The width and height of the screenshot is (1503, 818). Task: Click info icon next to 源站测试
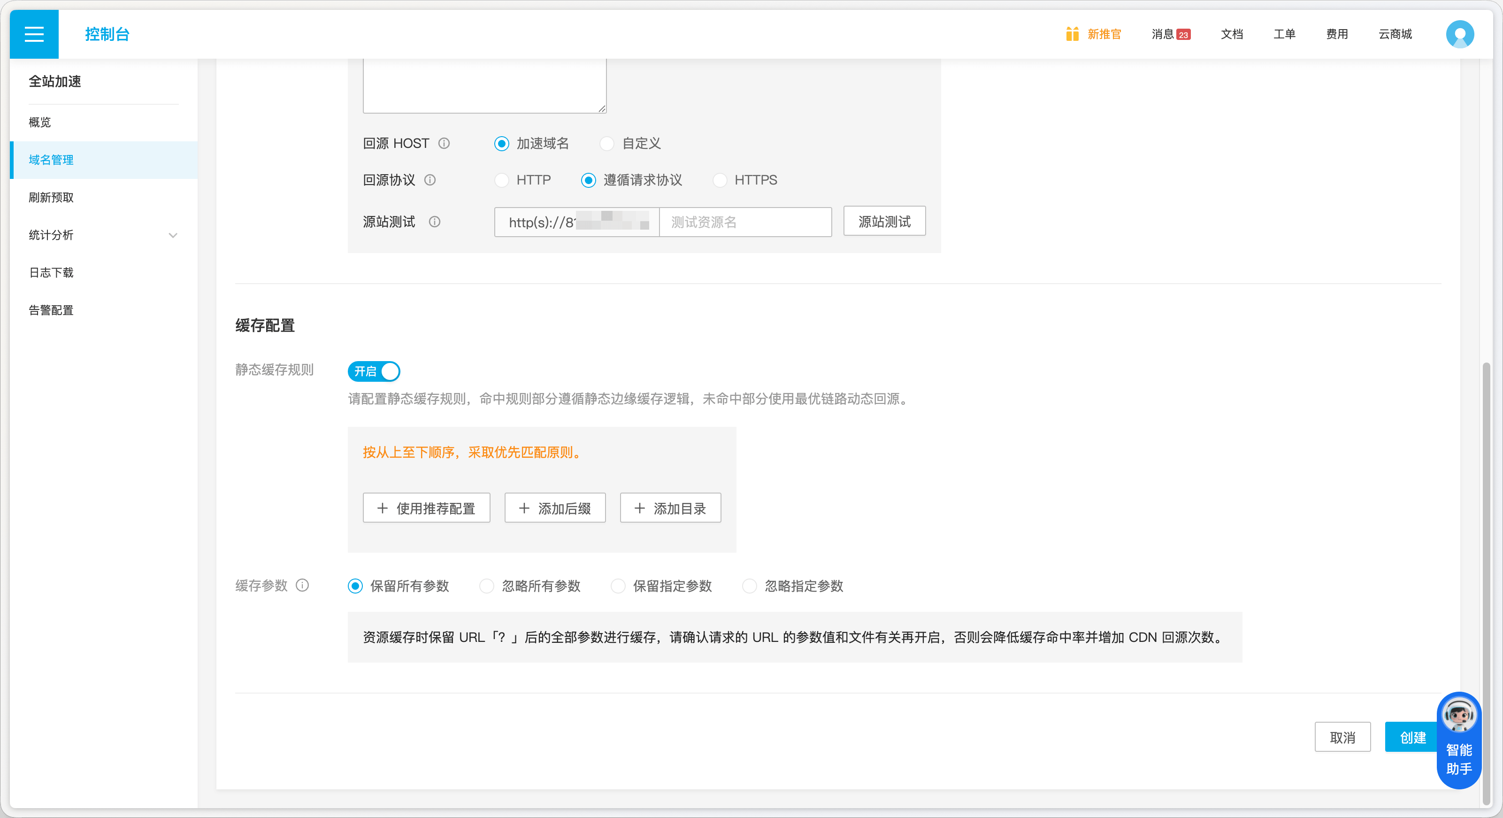tap(435, 222)
